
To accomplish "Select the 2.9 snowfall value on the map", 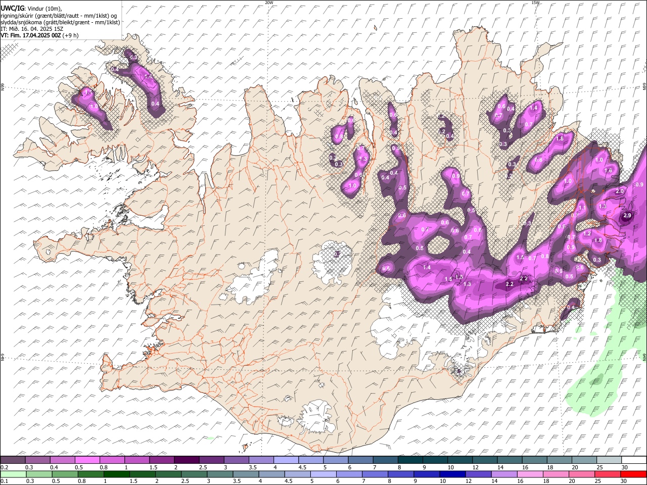I will [x=627, y=216].
